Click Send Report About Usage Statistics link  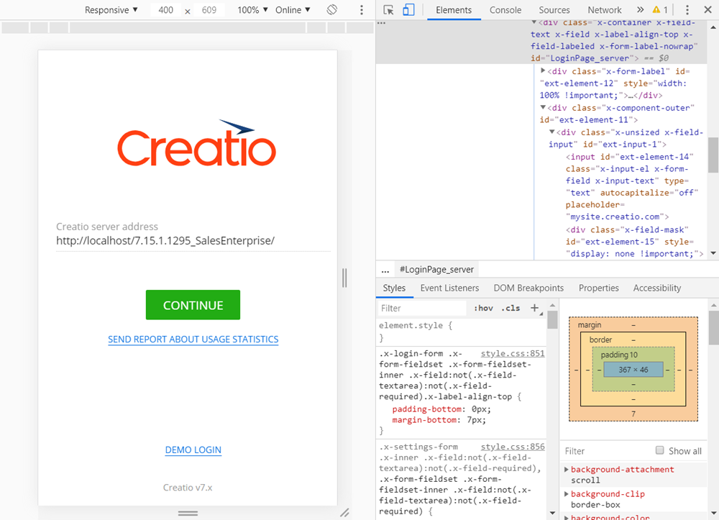193,339
